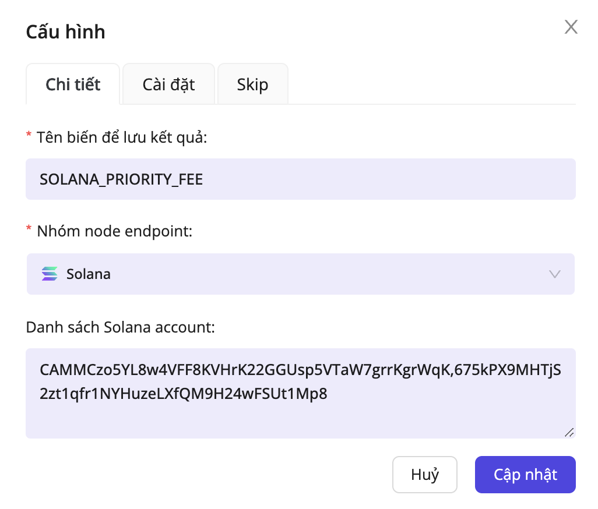Image resolution: width=598 pixels, height=509 pixels.
Task: Open the Solana node endpoint selector
Action: click(x=300, y=274)
